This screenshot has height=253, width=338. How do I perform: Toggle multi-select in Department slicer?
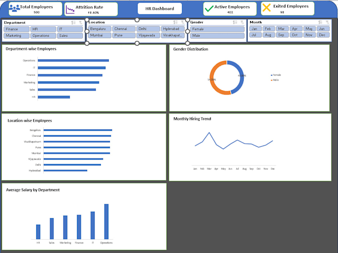coord(74,22)
